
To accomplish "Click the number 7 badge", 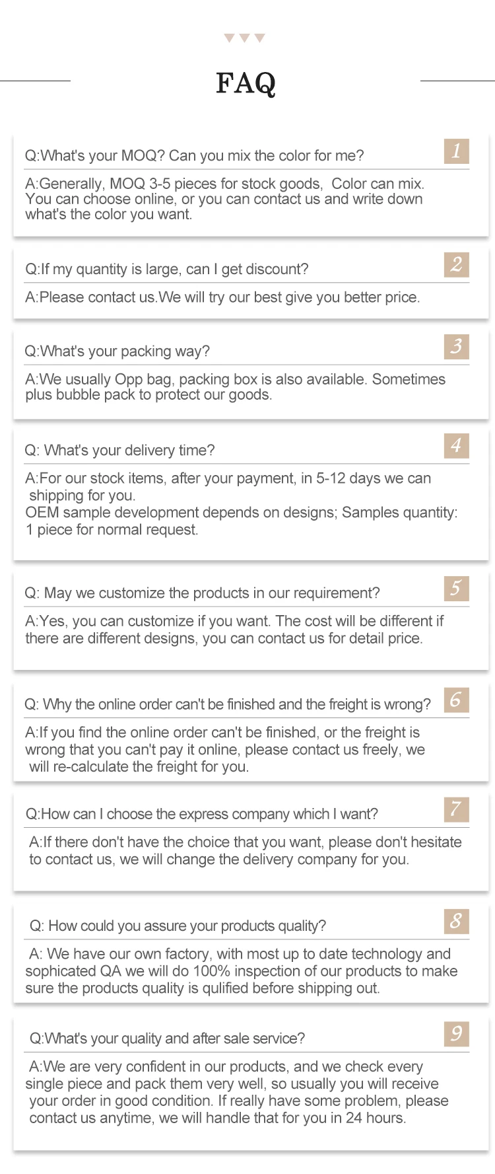I will pos(456,809).
